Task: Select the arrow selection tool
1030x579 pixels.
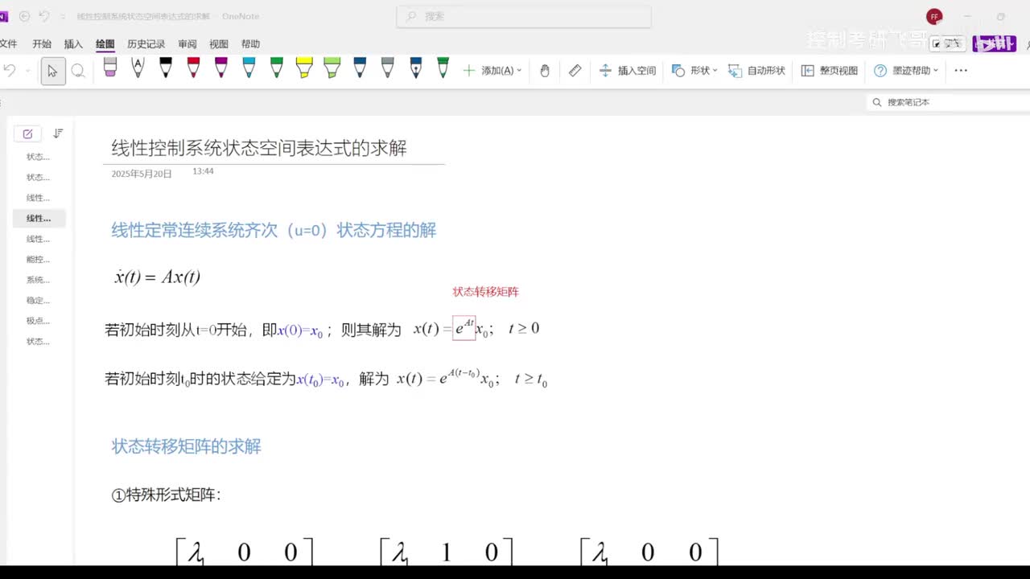Action: tap(52, 71)
